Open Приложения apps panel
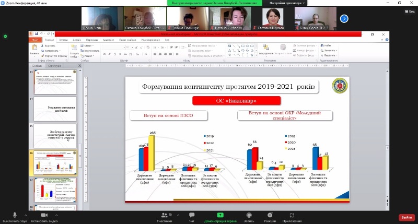Screen dimensions: 418x224 [x=292, y=217]
